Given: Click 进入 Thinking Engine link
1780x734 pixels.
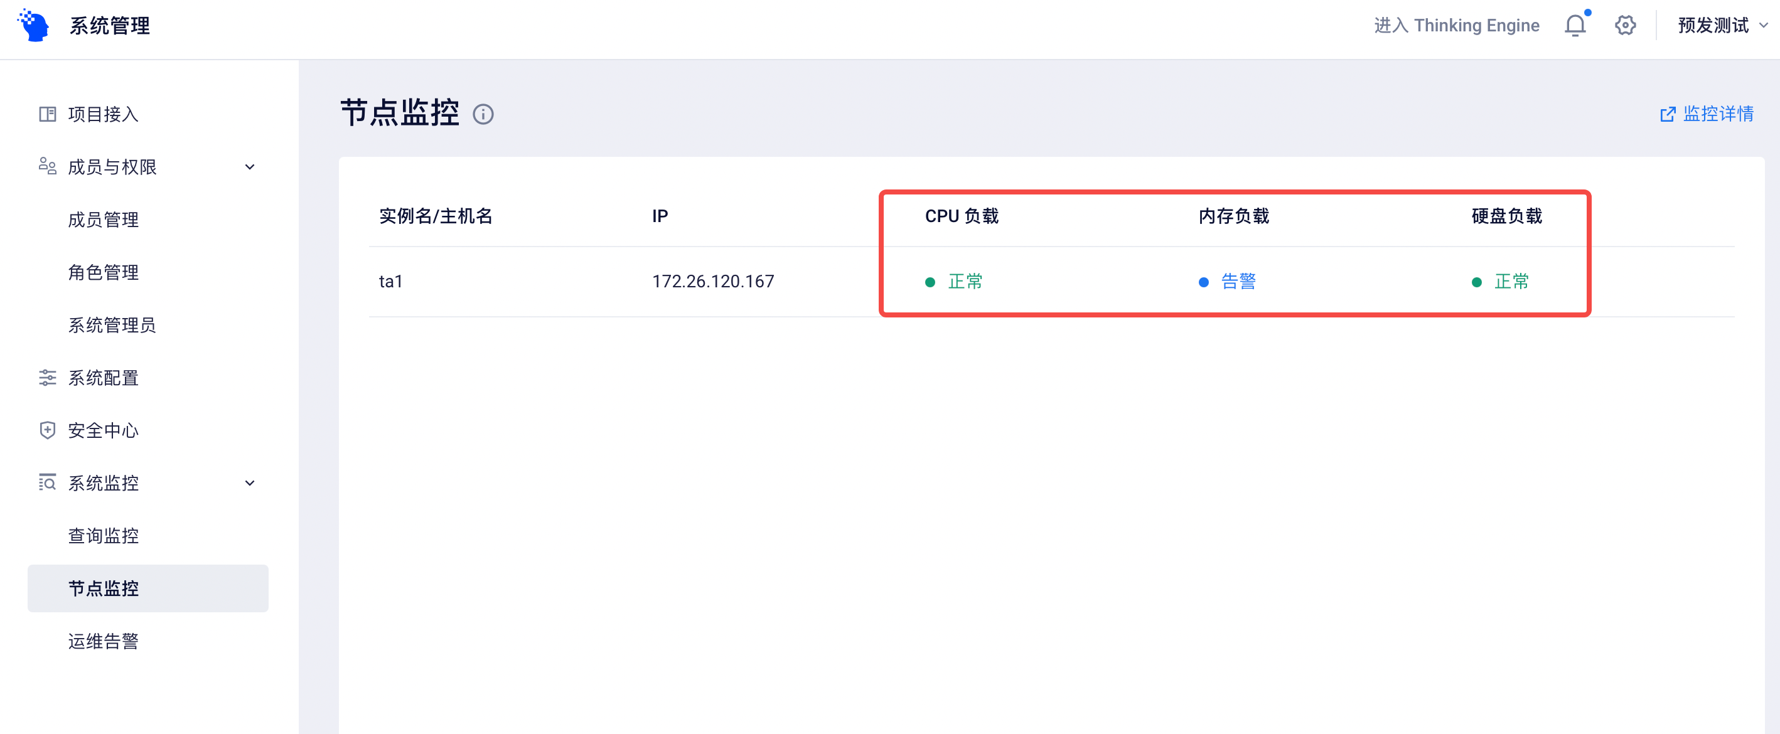Looking at the screenshot, I should pos(1457,26).
